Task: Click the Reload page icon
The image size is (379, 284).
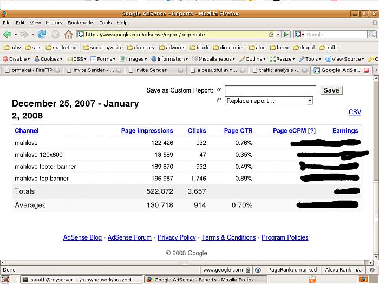Action: point(42,35)
